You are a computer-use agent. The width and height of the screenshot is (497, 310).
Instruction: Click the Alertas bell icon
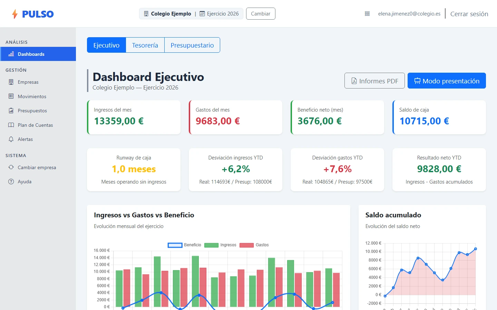[x=11, y=139]
